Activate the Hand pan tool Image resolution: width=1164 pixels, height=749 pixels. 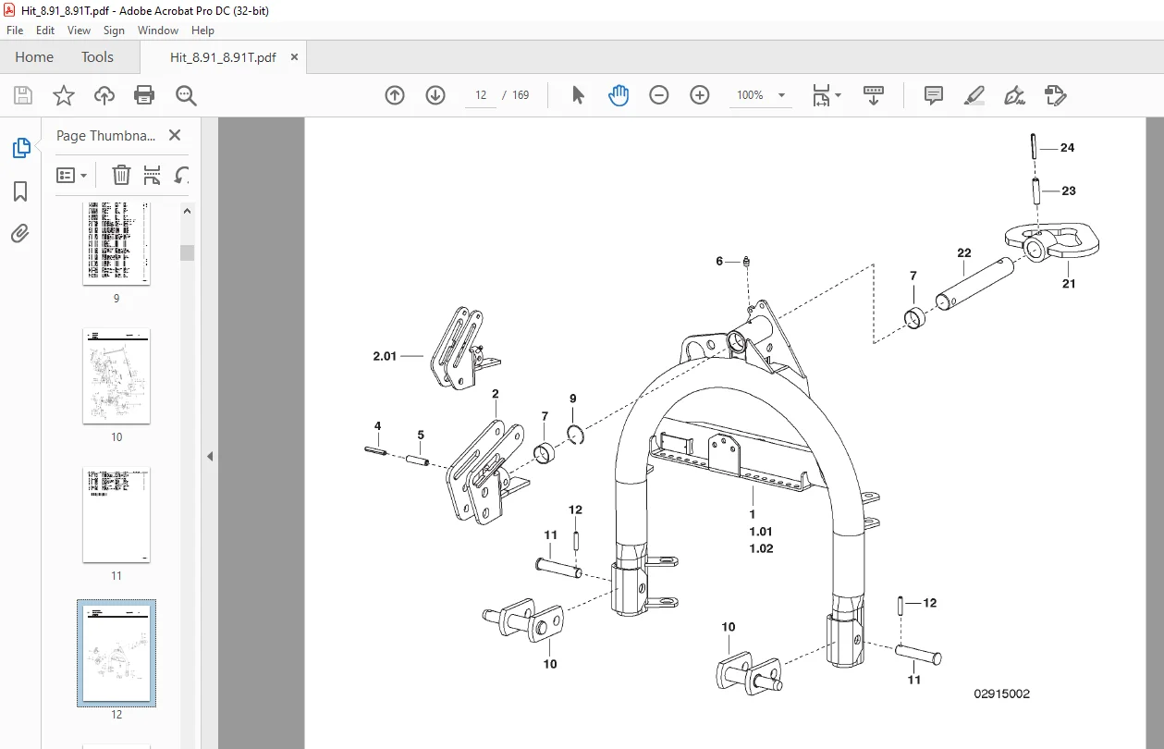click(619, 95)
